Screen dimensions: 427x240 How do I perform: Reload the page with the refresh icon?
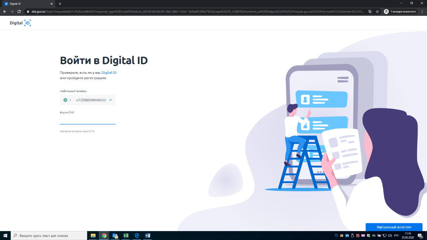tap(19, 11)
